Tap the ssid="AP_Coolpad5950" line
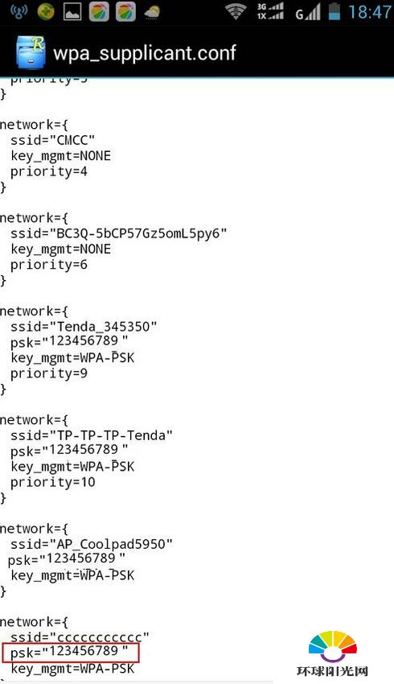This screenshot has width=394, height=684. [x=92, y=545]
